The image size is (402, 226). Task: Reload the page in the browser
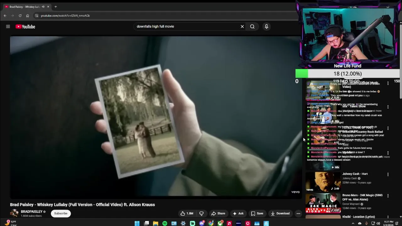(x=20, y=16)
